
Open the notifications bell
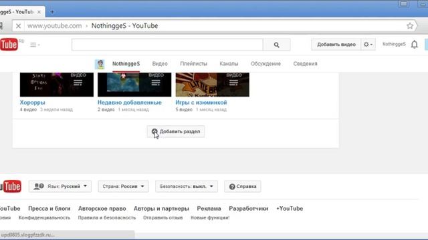click(x=415, y=45)
